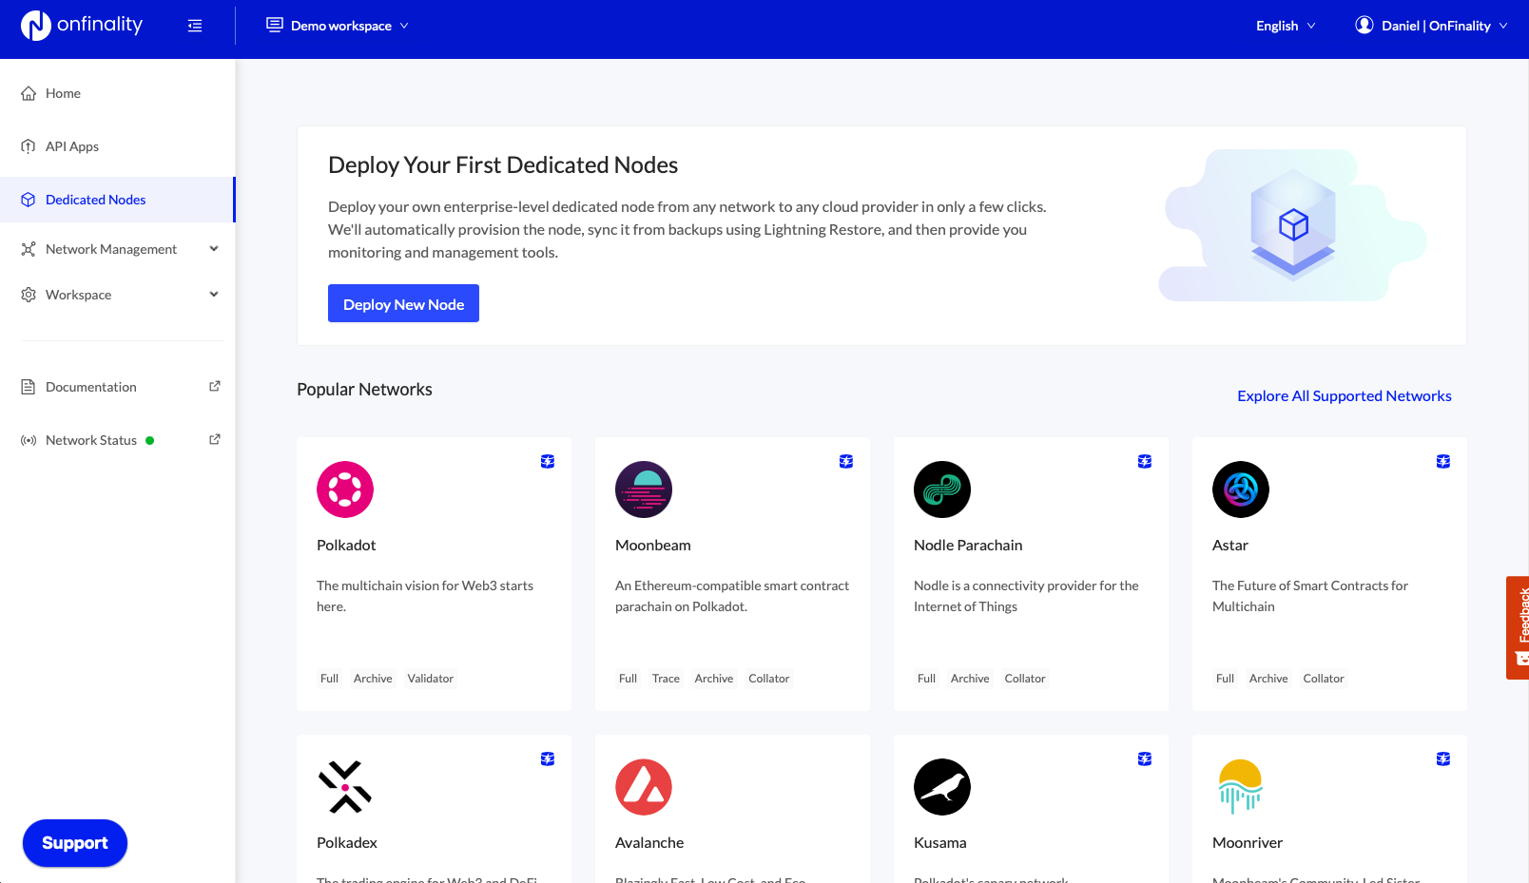The width and height of the screenshot is (1529, 883).
Task: Click the Avalanche network logo
Action: pyautogui.click(x=643, y=787)
